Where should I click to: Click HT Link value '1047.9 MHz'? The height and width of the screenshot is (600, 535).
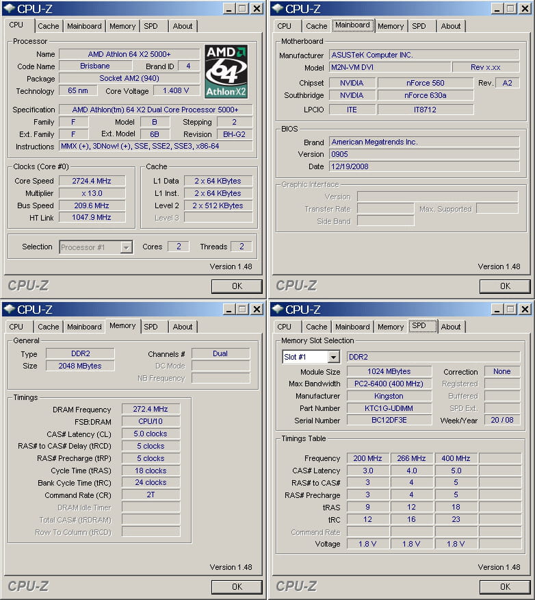92,218
